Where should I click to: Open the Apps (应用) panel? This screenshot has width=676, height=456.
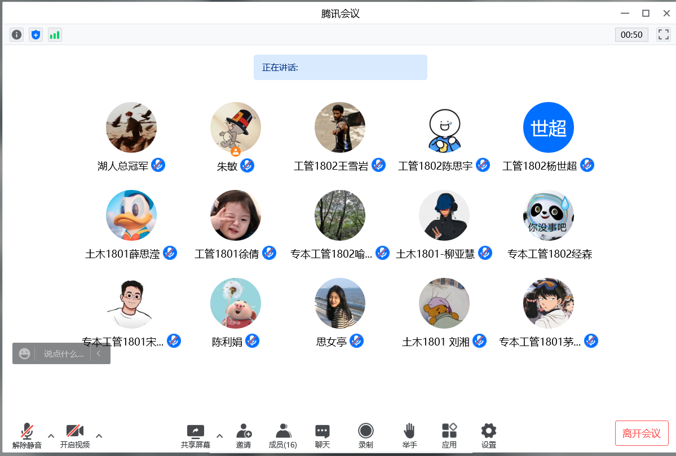(449, 436)
